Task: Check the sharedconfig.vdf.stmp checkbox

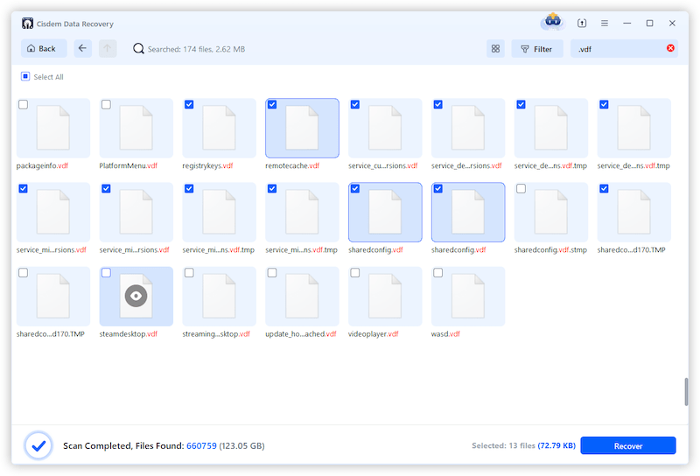Action: [521, 189]
